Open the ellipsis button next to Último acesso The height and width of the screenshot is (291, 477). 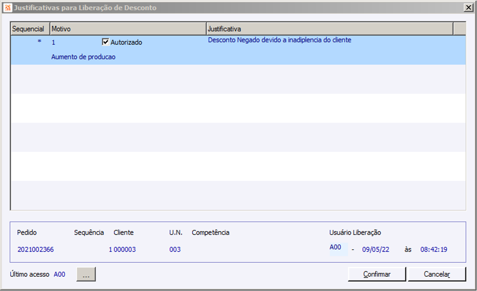pos(86,274)
